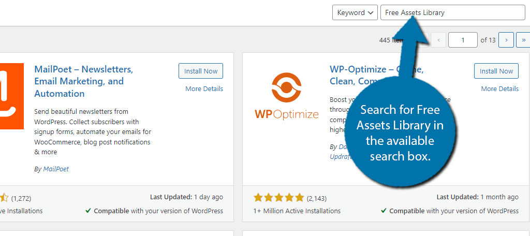530x236 pixels.
Task: Open the MailPoet Newsletters plugin title link
Action: pyautogui.click(x=84, y=81)
